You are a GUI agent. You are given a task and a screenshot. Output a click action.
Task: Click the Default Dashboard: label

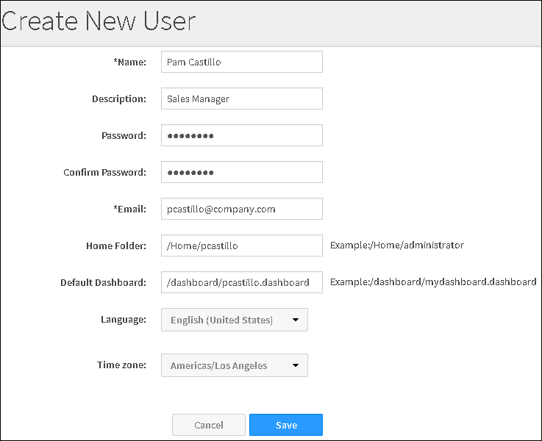[x=104, y=282]
